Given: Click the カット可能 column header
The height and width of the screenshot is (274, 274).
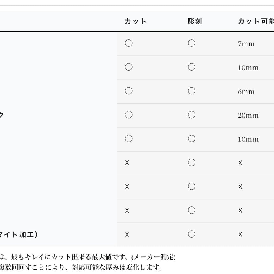Looking at the screenshot, I should tap(256, 21).
